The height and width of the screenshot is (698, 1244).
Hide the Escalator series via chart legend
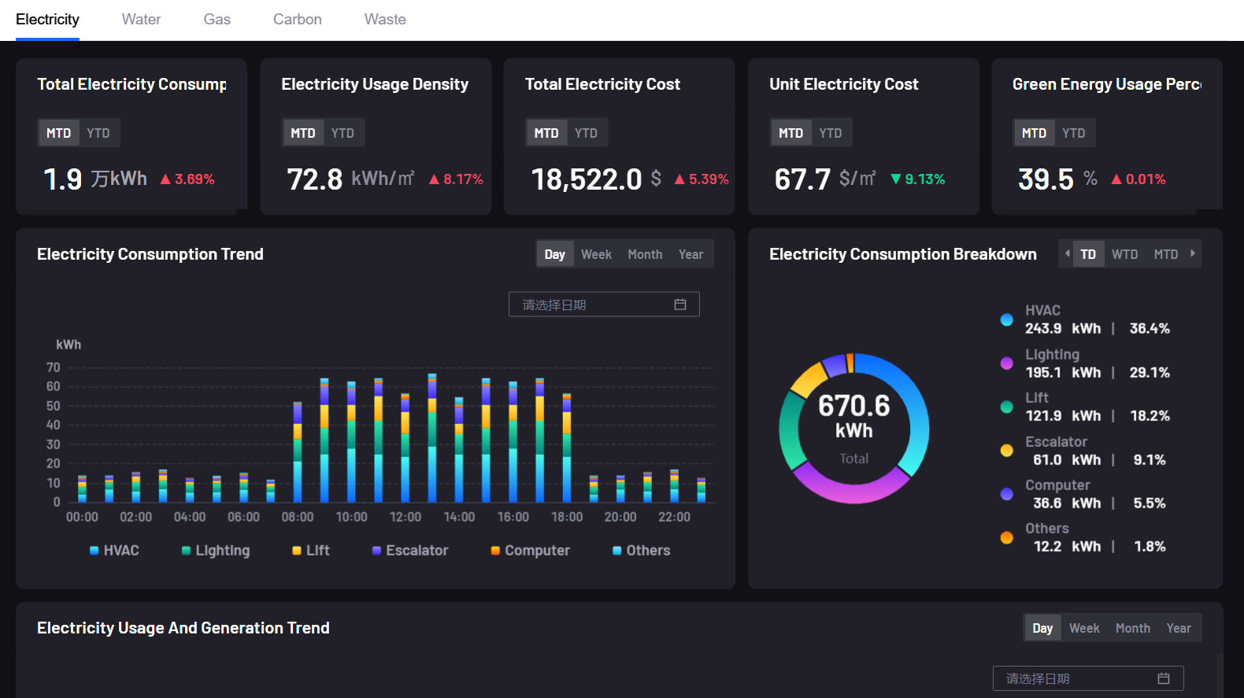[409, 551]
